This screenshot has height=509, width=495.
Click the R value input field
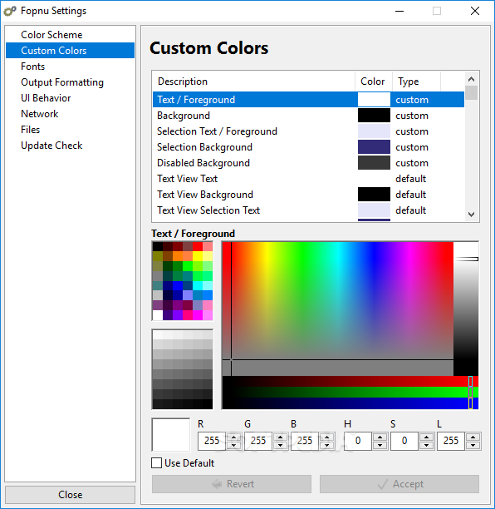[x=212, y=441]
